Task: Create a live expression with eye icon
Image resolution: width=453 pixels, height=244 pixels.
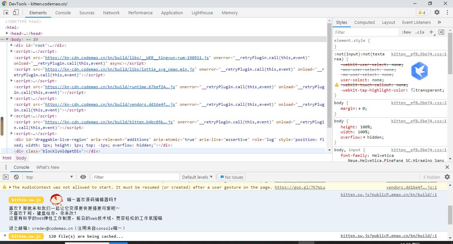Action: pos(83,177)
